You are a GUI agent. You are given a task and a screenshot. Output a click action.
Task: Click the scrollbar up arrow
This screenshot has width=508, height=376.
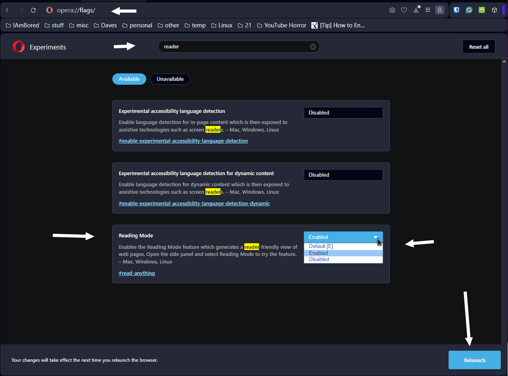(x=504, y=62)
